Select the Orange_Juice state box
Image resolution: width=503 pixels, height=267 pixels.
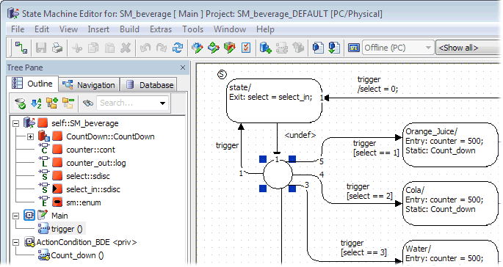(450, 145)
